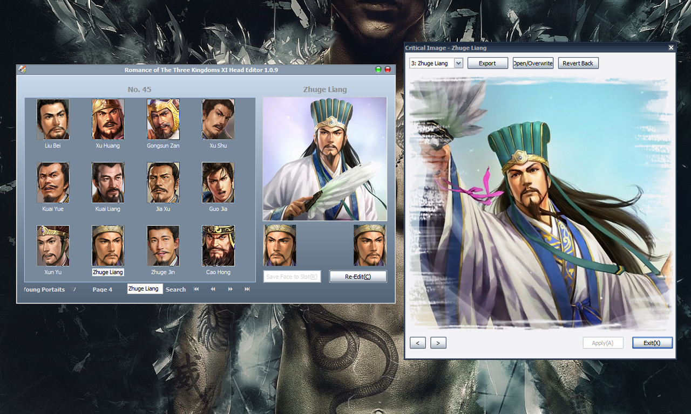Click the Revert Back button

click(578, 63)
